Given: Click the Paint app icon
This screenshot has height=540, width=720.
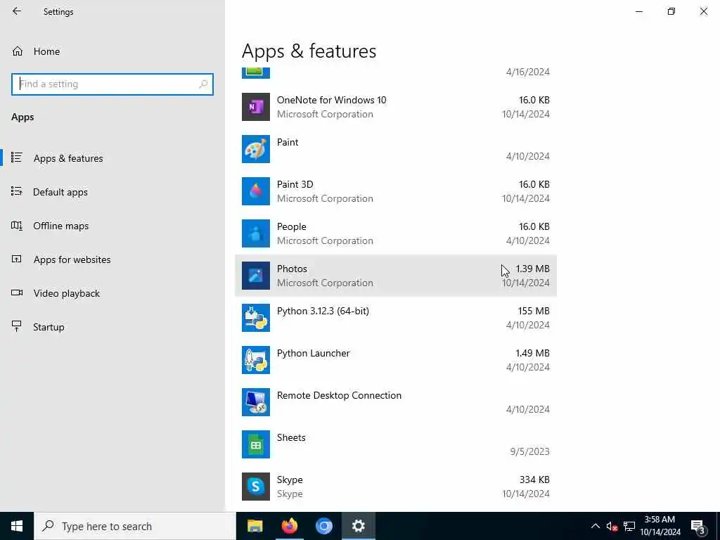Looking at the screenshot, I should click(x=256, y=149).
